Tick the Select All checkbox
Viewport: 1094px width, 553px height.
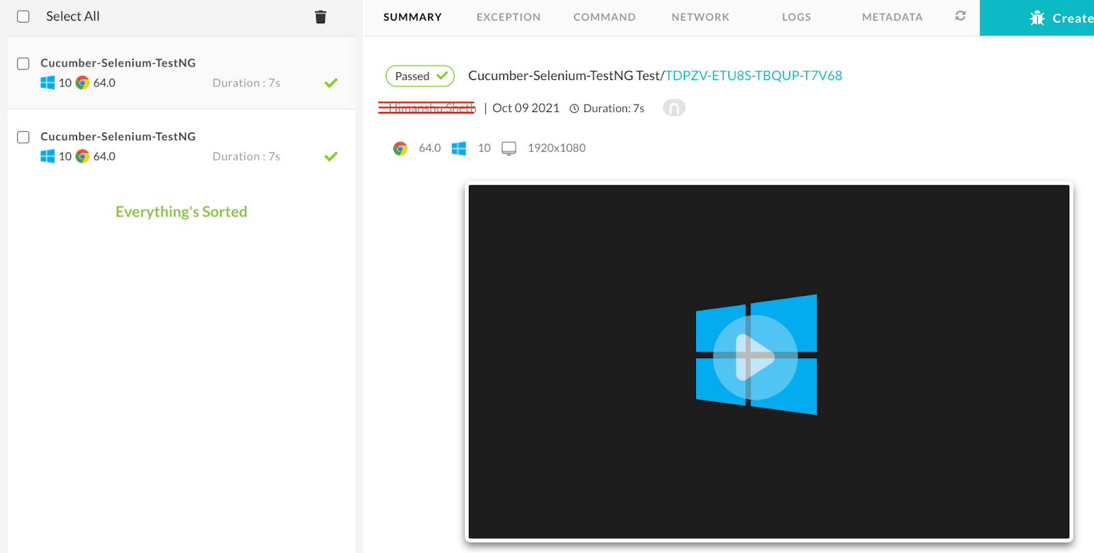point(23,16)
